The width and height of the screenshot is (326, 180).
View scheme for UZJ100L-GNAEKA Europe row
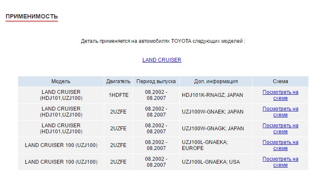click(x=280, y=145)
